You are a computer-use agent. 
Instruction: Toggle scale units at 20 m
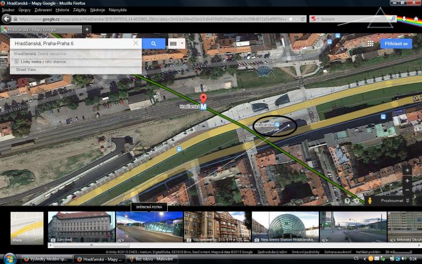pos(399,252)
